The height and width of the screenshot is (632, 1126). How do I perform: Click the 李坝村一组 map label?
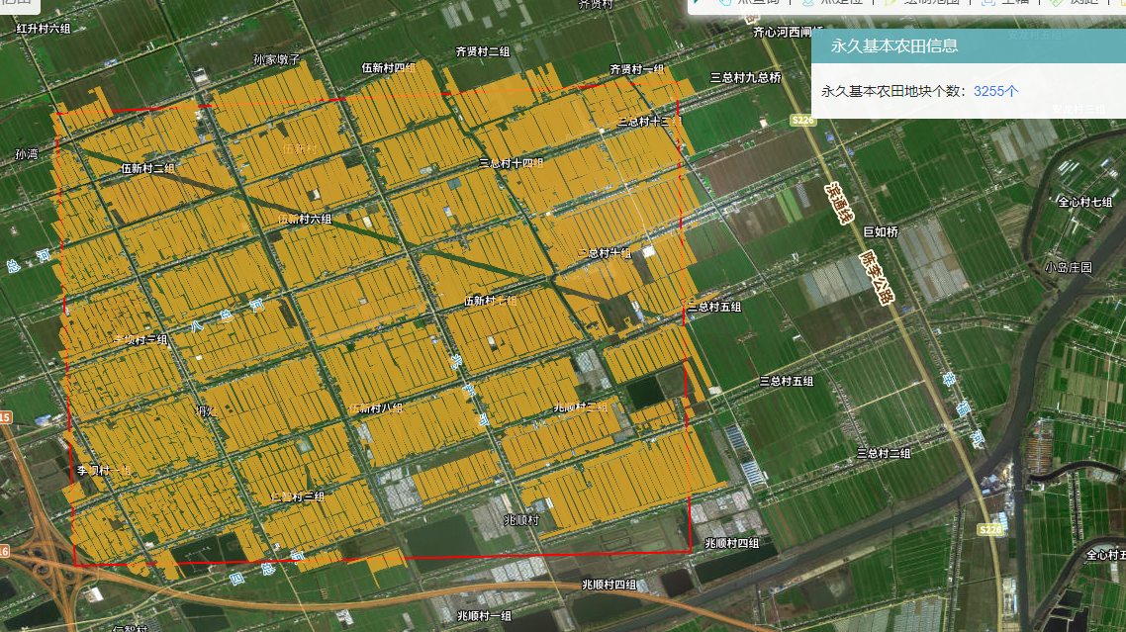104,471
